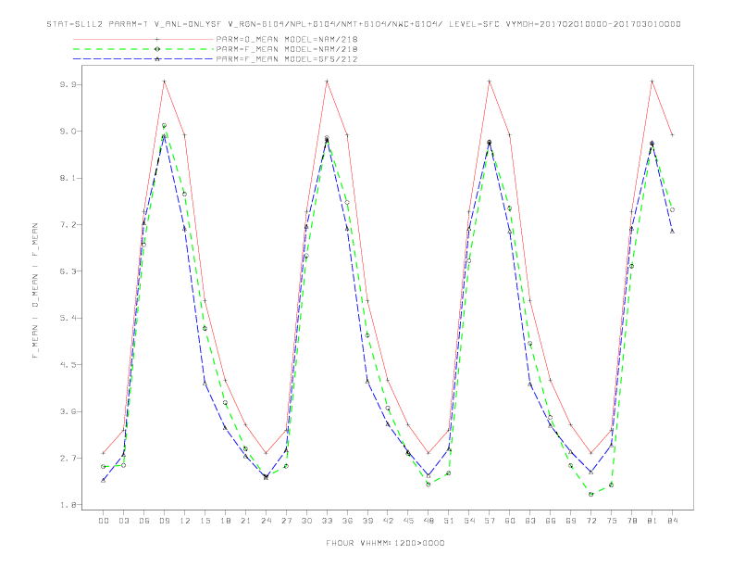Viewport: 733px width, 567px height.
Task: Click y-axis tick label 2.7
Action: click(68, 459)
